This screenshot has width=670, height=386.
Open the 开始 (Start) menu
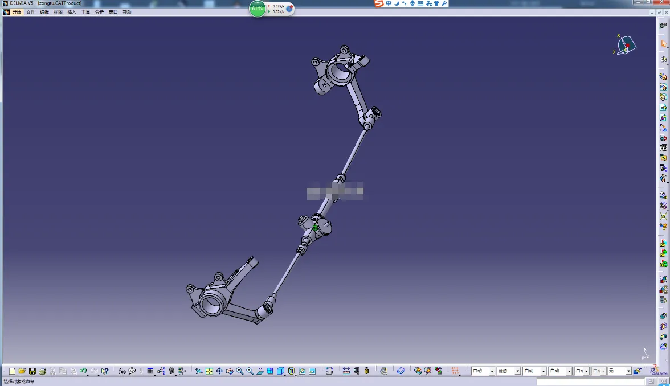17,12
